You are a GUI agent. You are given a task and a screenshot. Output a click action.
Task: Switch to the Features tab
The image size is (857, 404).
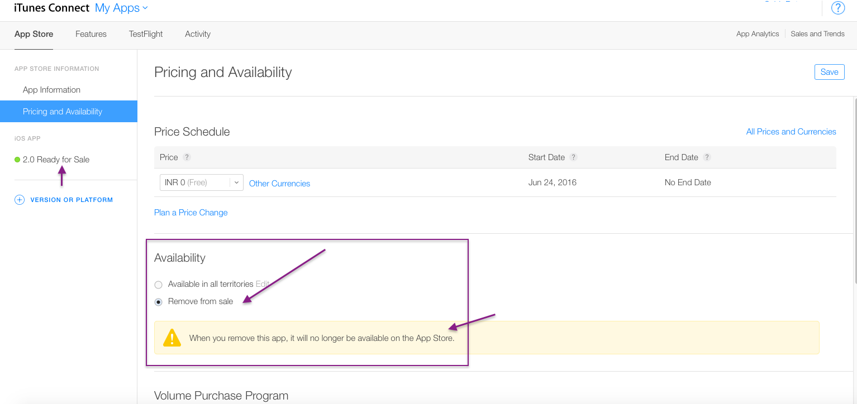pyautogui.click(x=91, y=34)
